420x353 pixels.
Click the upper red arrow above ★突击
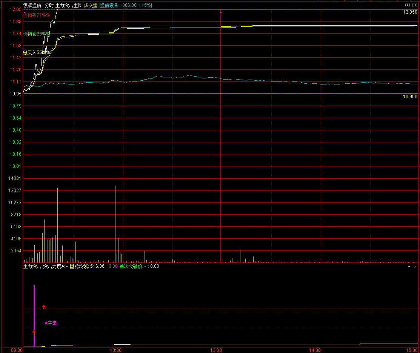point(44,307)
